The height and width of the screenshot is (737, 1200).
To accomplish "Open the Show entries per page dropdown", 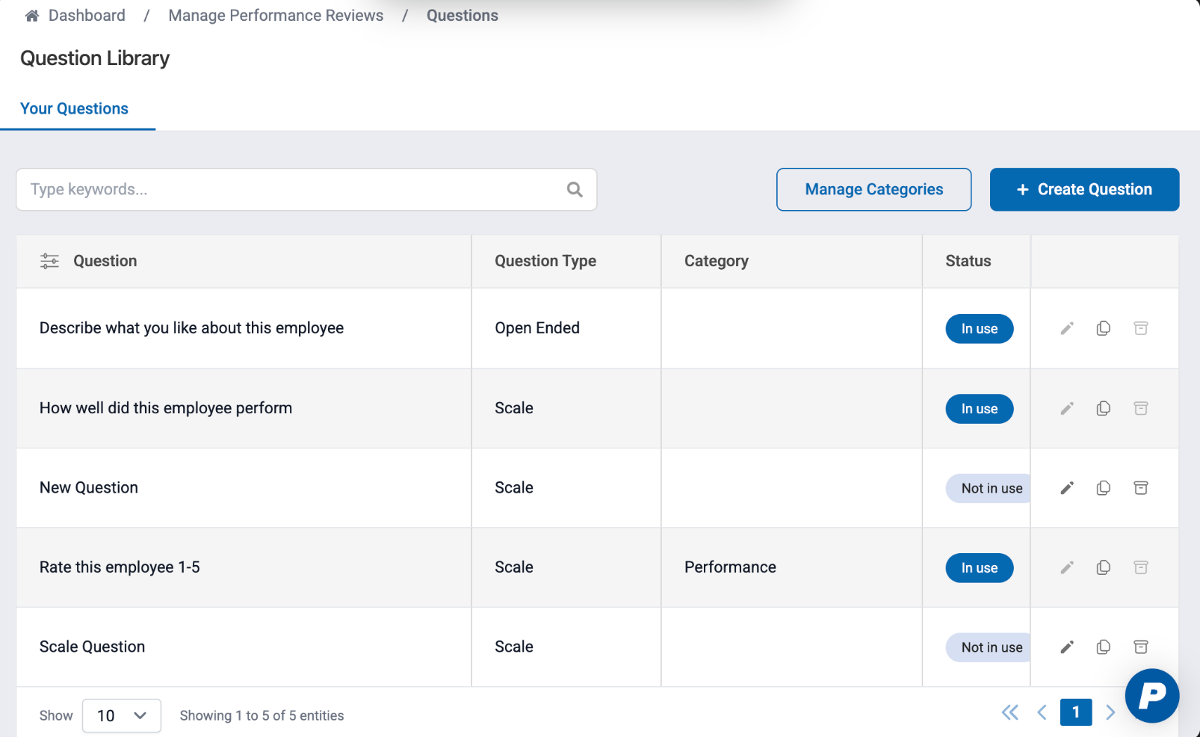I will pos(121,715).
